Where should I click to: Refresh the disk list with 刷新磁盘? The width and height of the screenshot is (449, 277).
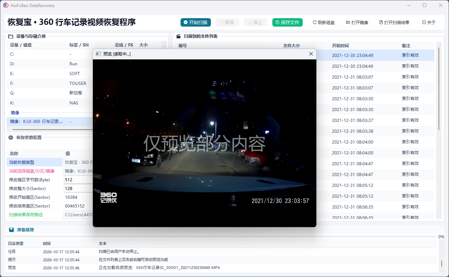pos(324,22)
